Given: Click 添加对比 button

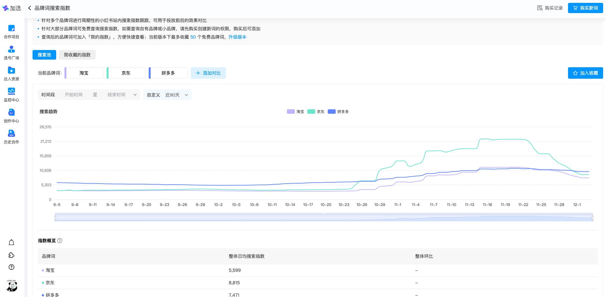Looking at the screenshot, I should click(x=208, y=73).
